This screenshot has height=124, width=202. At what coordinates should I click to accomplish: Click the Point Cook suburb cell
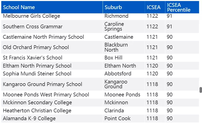point(124,118)
